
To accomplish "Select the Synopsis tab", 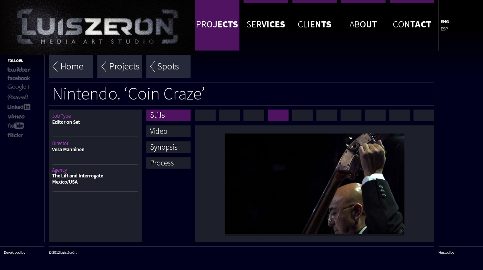I will pos(168,147).
